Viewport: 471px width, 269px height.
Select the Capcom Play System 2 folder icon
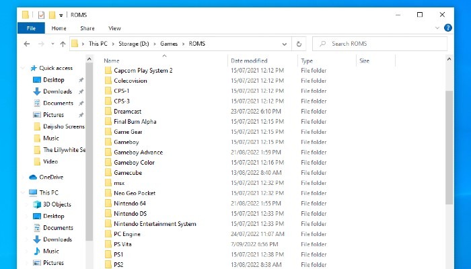pos(108,71)
